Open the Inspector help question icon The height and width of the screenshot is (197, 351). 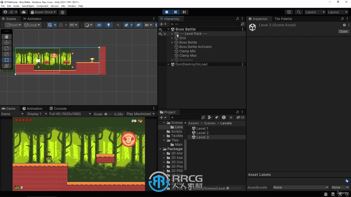tap(344, 25)
